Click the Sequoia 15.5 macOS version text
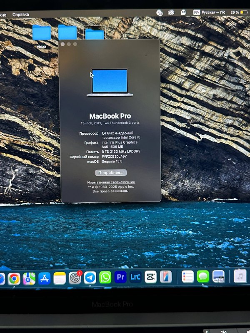The width and height of the screenshot is (250, 333). coord(112,162)
